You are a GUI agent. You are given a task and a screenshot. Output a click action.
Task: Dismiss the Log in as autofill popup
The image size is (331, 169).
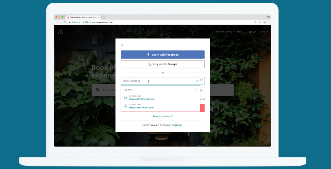[x=196, y=89]
